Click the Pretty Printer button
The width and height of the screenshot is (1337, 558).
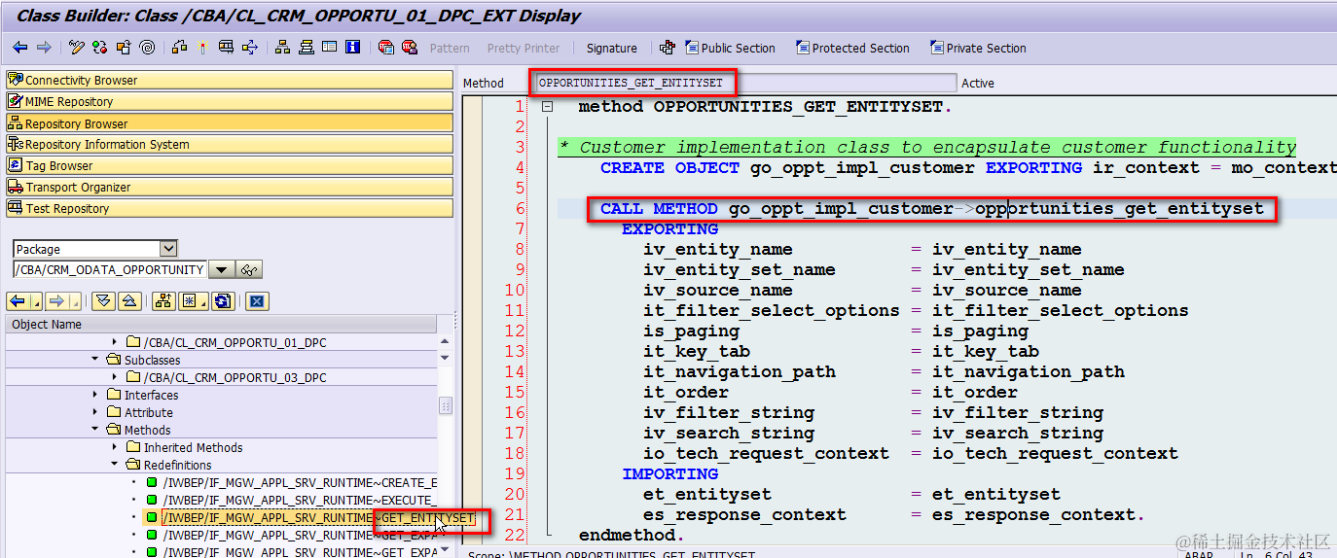(x=523, y=48)
